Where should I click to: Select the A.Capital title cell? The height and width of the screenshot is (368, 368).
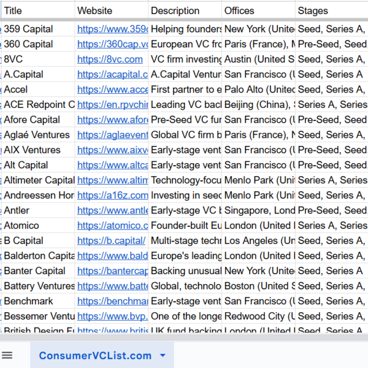tap(38, 74)
